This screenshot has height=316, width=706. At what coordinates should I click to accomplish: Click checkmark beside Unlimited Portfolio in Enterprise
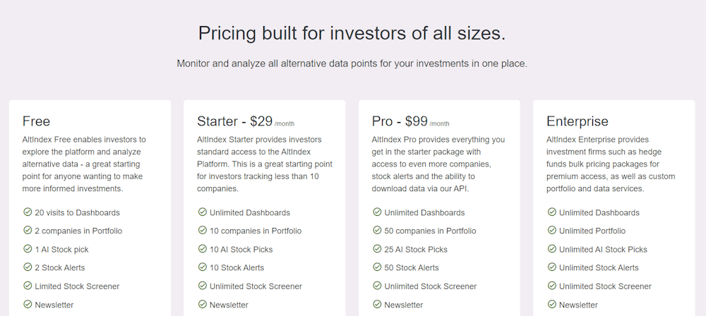(x=551, y=231)
